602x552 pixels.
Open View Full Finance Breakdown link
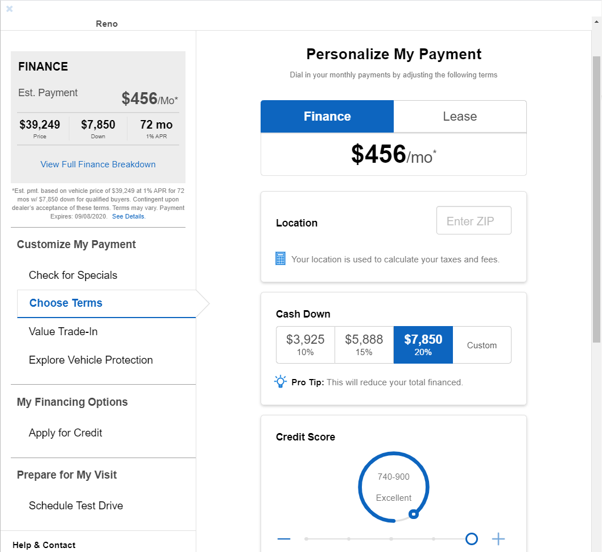click(98, 164)
